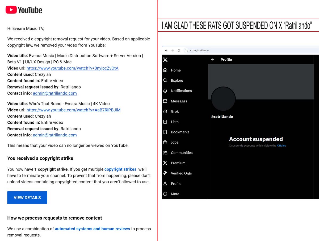Open Premium X icon
The width and height of the screenshot is (319, 241).
click(x=165, y=163)
